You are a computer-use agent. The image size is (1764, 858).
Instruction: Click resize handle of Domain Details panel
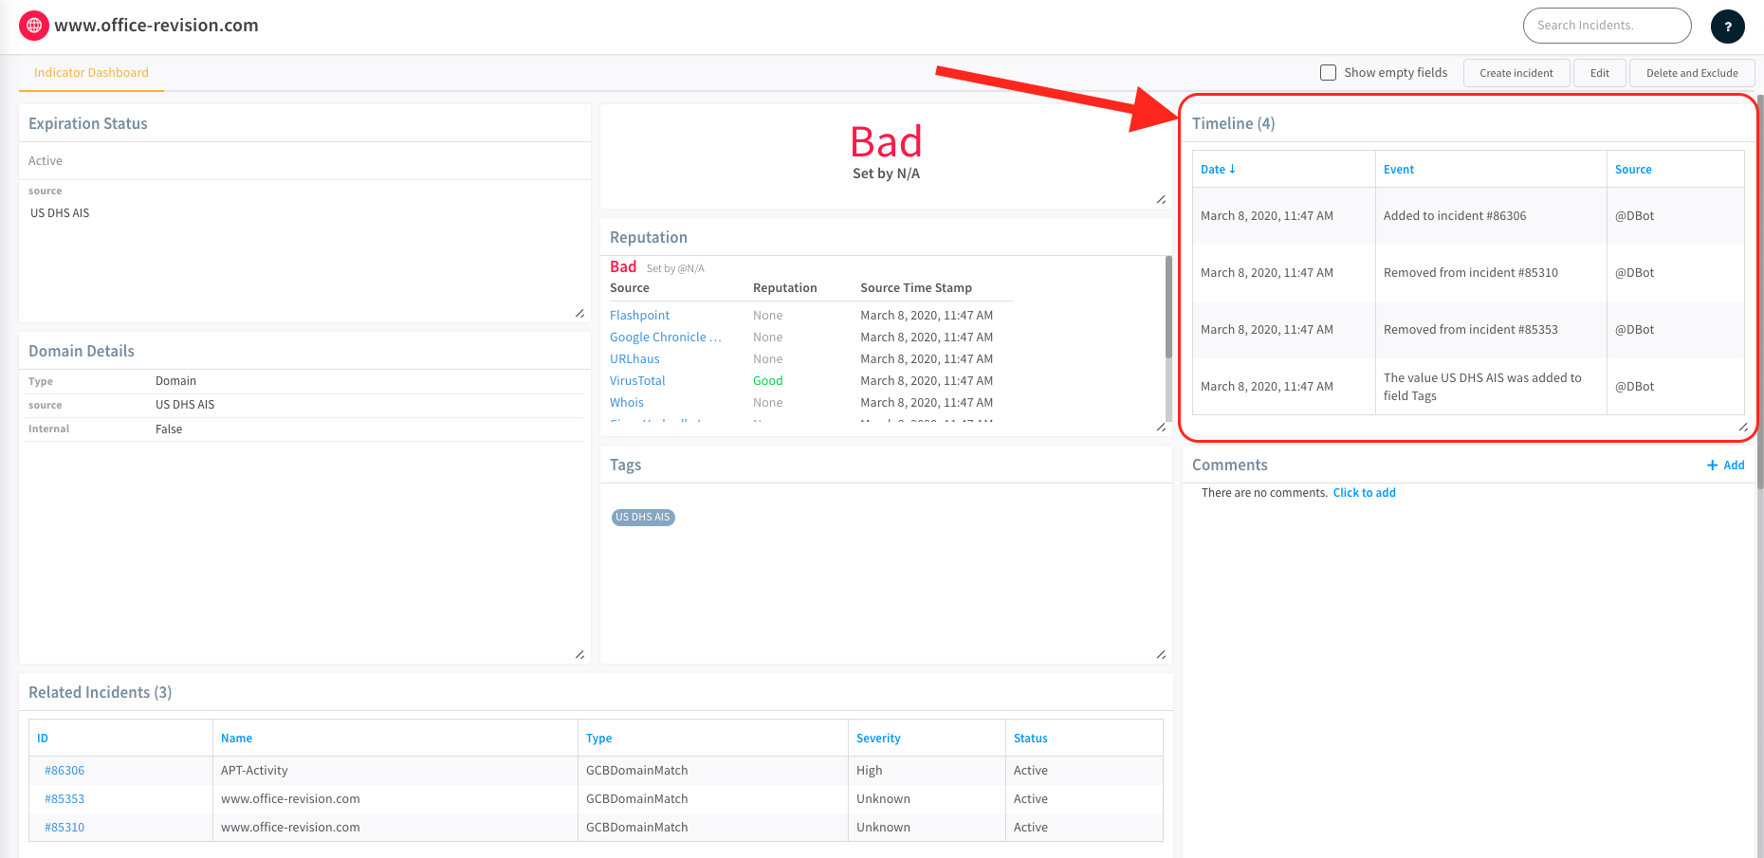click(x=579, y=655)
